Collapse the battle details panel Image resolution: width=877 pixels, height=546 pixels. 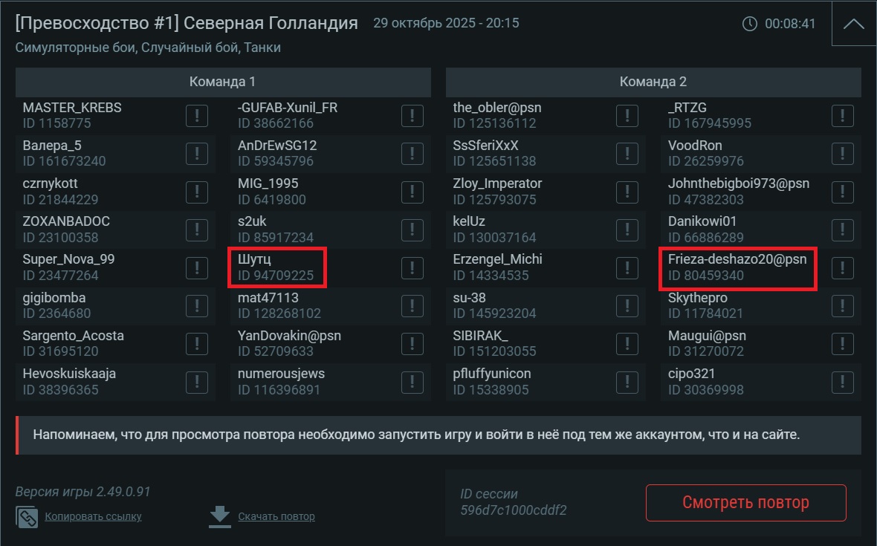point(853,24)
